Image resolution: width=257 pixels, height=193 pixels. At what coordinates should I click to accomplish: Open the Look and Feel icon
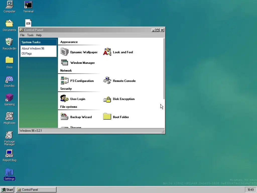point(107,52)
